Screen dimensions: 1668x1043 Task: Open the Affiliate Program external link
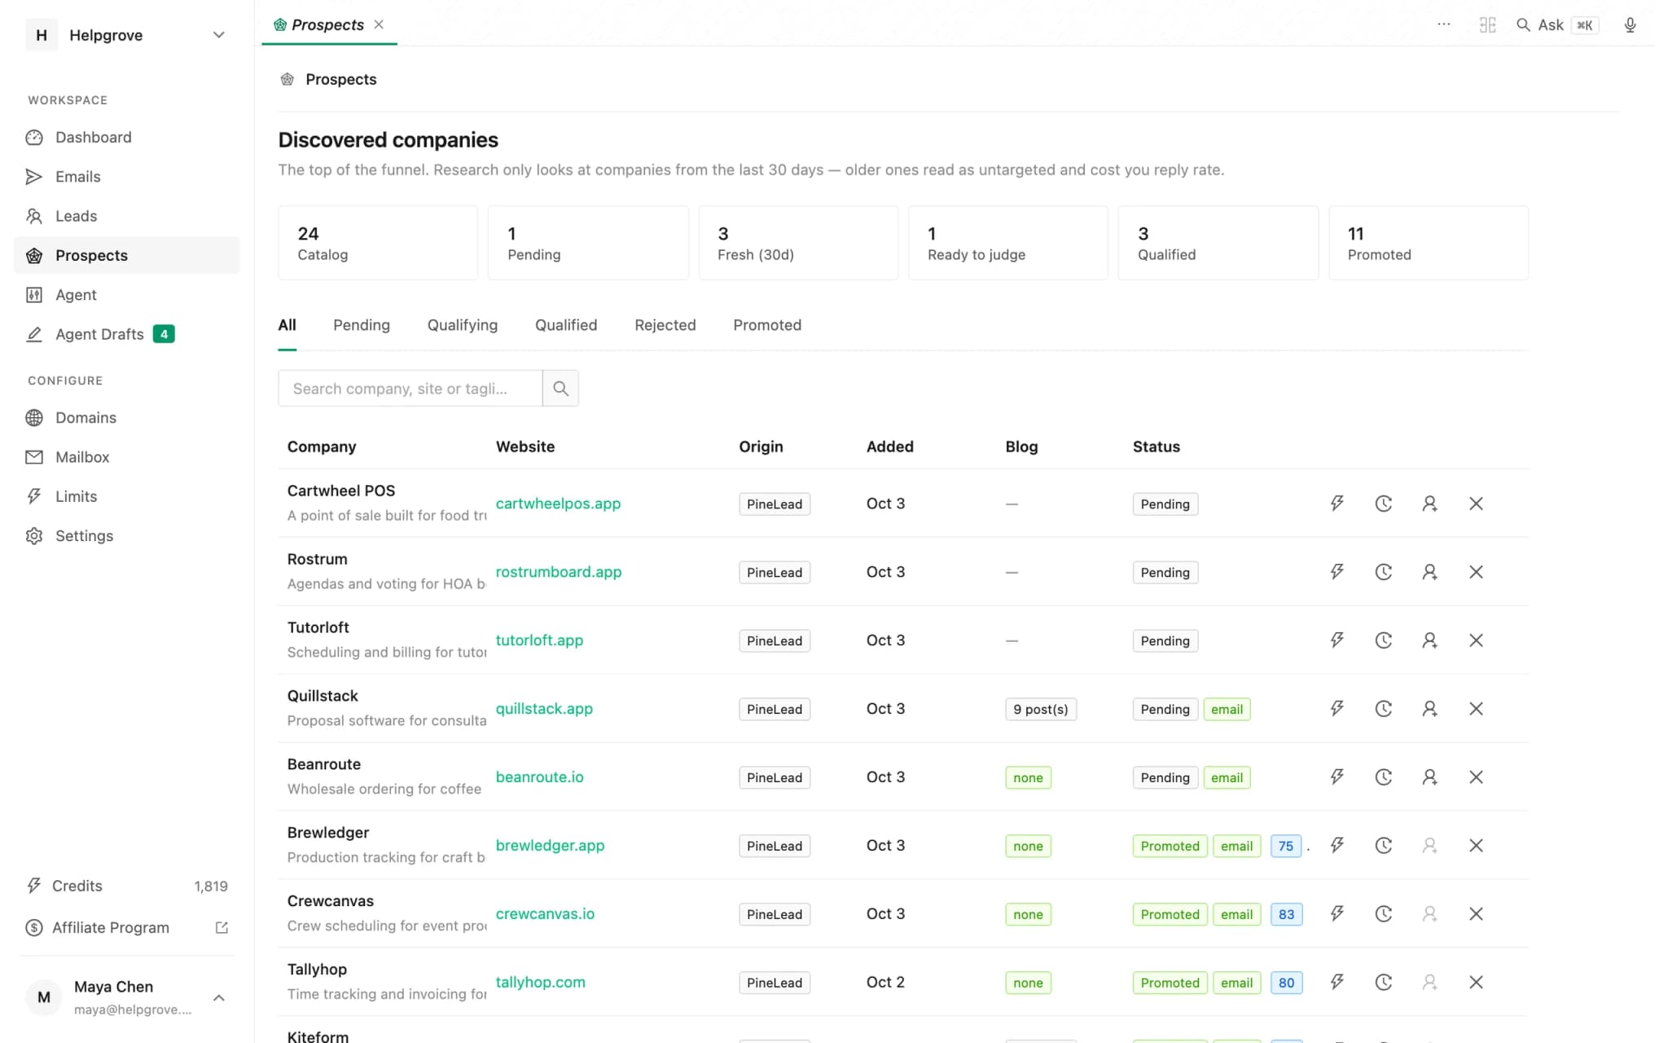(x=126, y=928)
